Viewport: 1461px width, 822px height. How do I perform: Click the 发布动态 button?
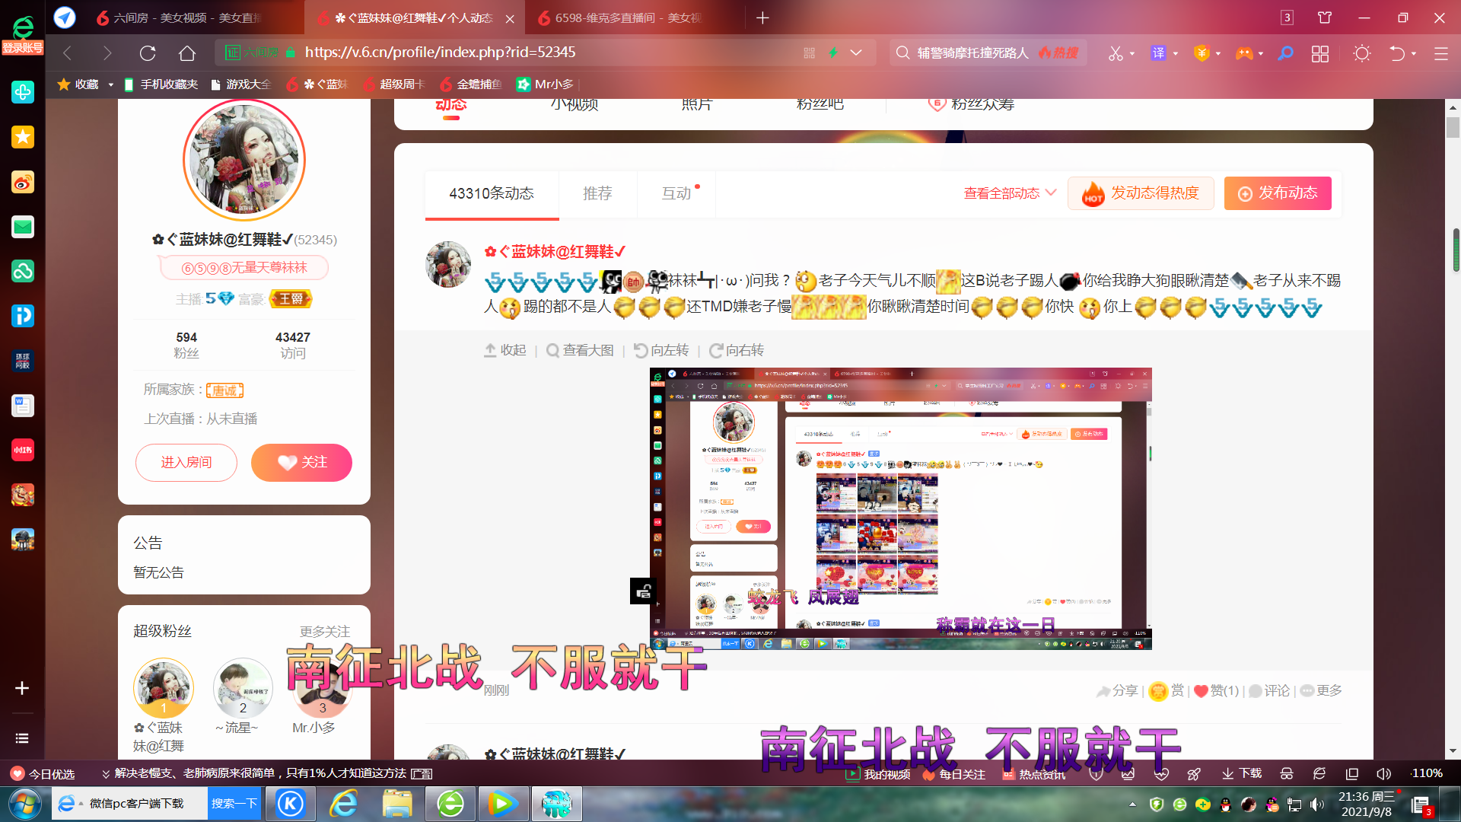(1278, 193)
